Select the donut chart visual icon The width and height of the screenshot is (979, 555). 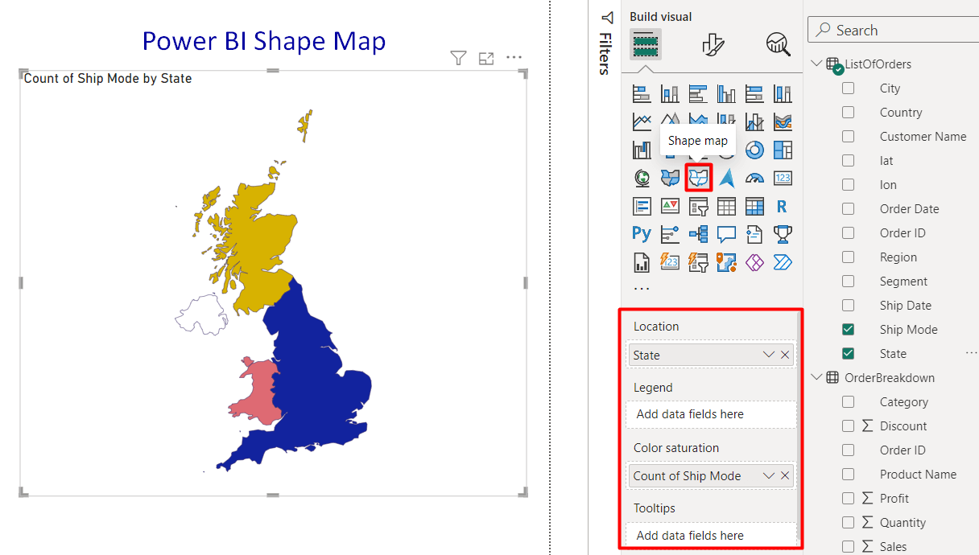754,150
